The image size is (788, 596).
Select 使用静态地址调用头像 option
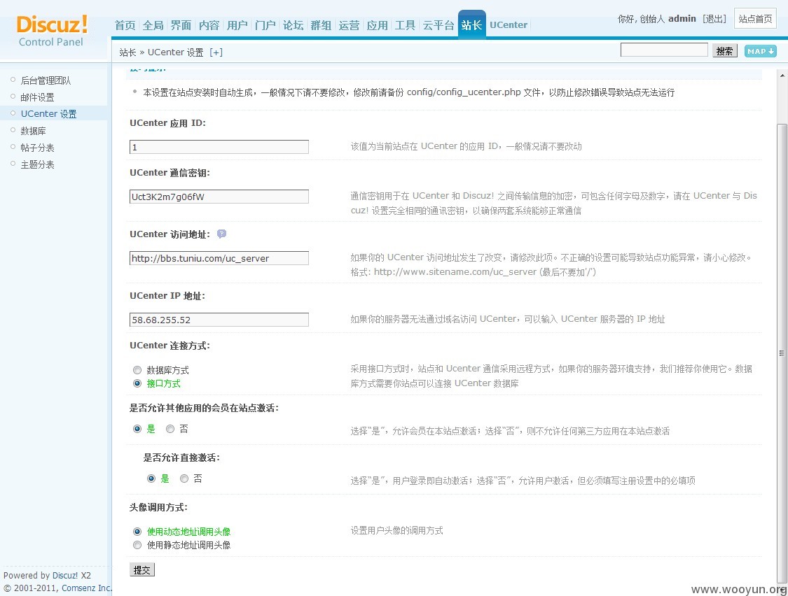tap(137, 545)
